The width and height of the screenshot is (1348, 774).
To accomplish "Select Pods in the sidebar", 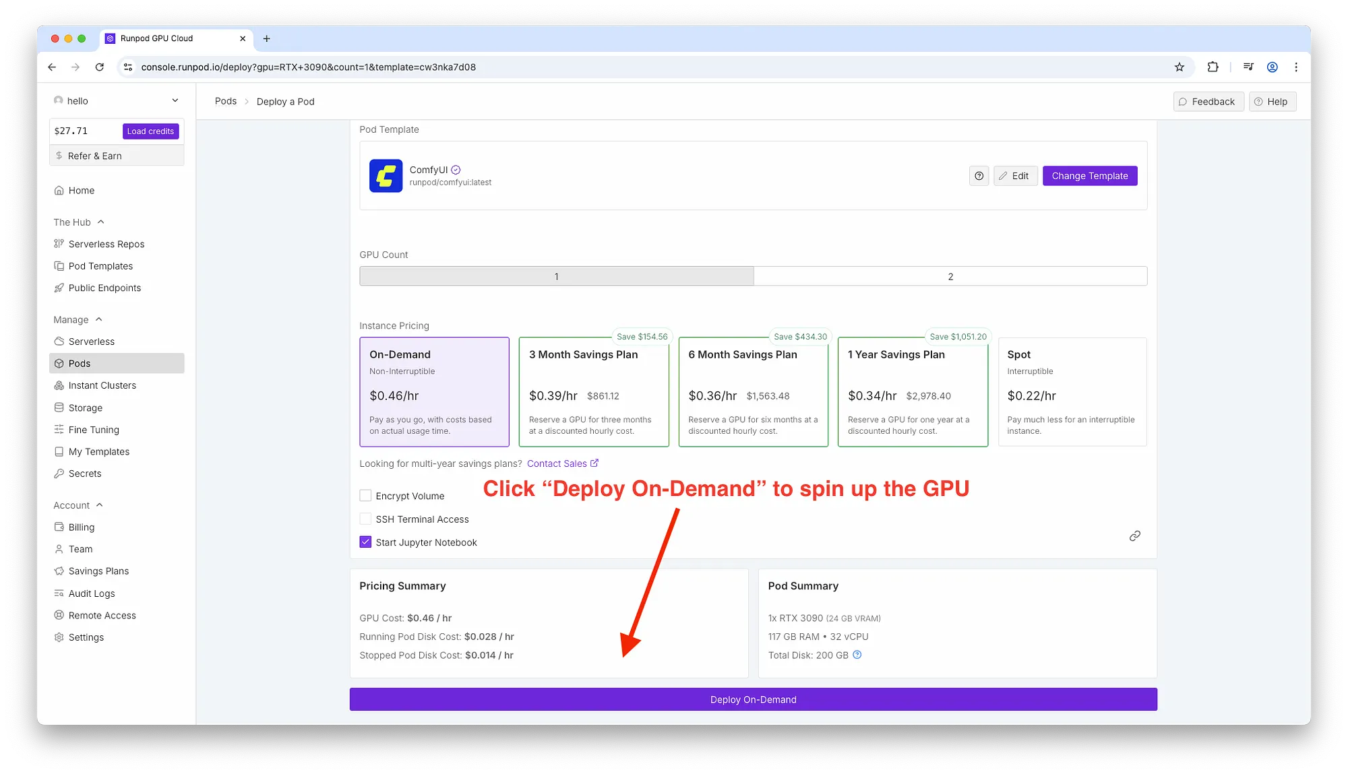I will [x=117, y=363].
